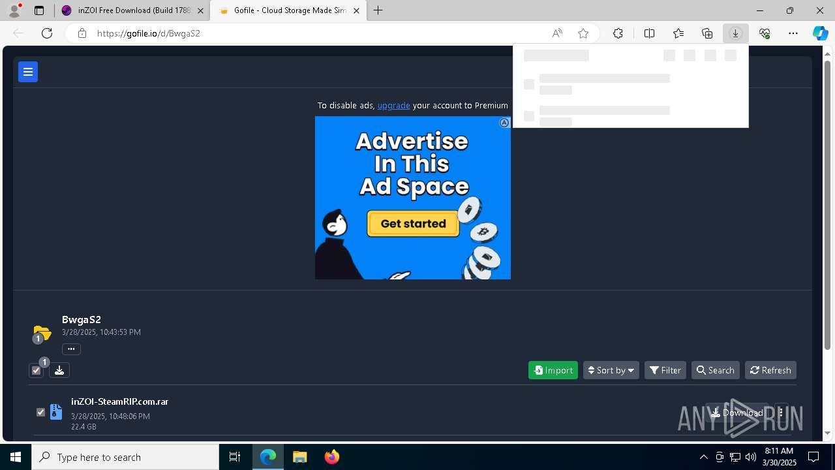The width and height of the screenshot is (835, 470).
Task: Add this page to favorites star
Action: coord(583,33)
